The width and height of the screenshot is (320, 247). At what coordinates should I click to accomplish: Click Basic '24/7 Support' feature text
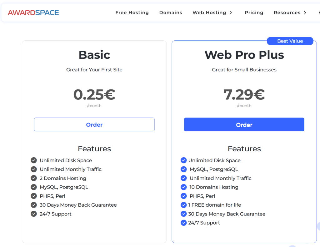pos(56,214)
